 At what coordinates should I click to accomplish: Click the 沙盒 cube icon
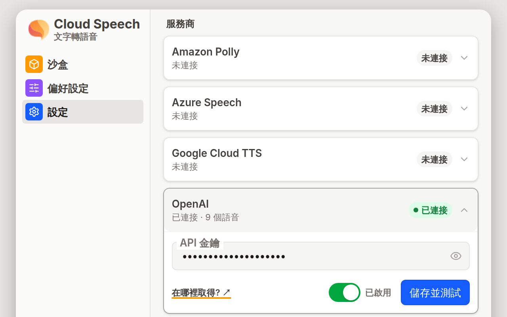tap(34, 64)
